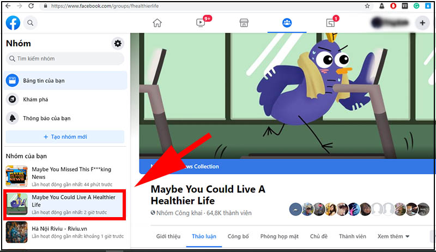Click the last member avatar with three dots
Image resolution: width=436 pixels, height=252 pixels.
click(423, 209)
